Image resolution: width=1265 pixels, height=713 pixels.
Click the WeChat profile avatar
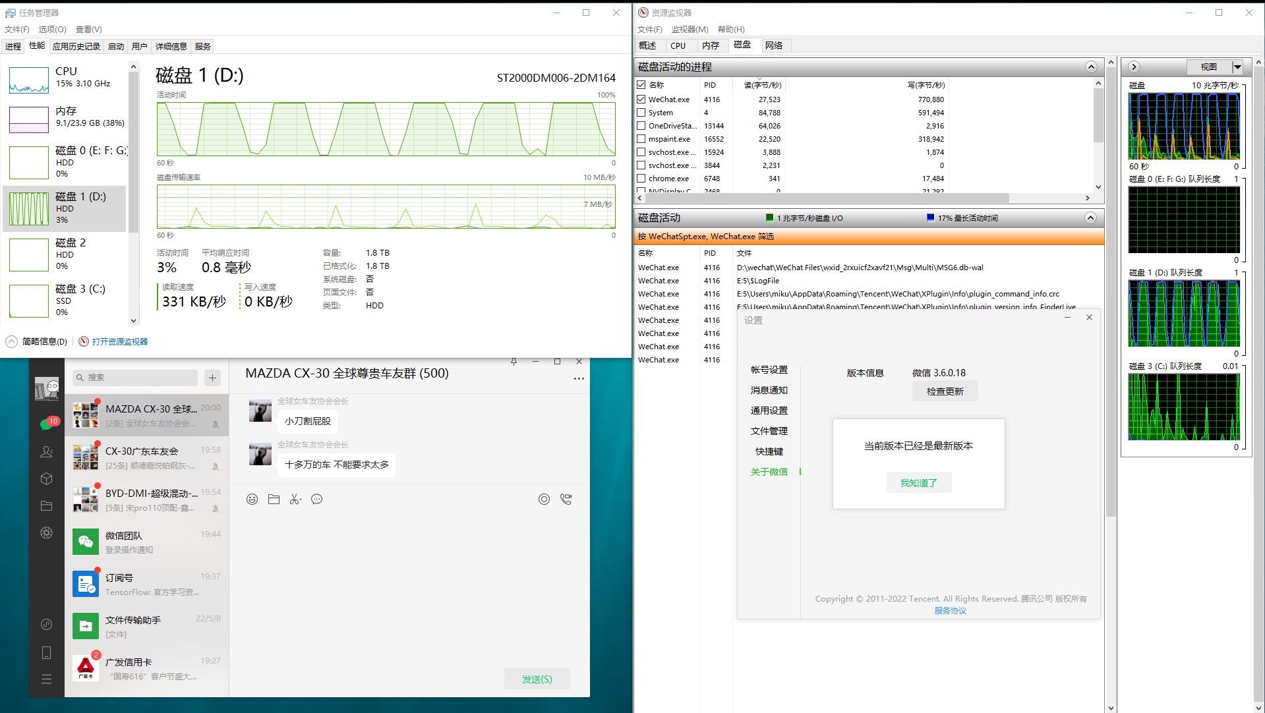(x=47, y=389)
